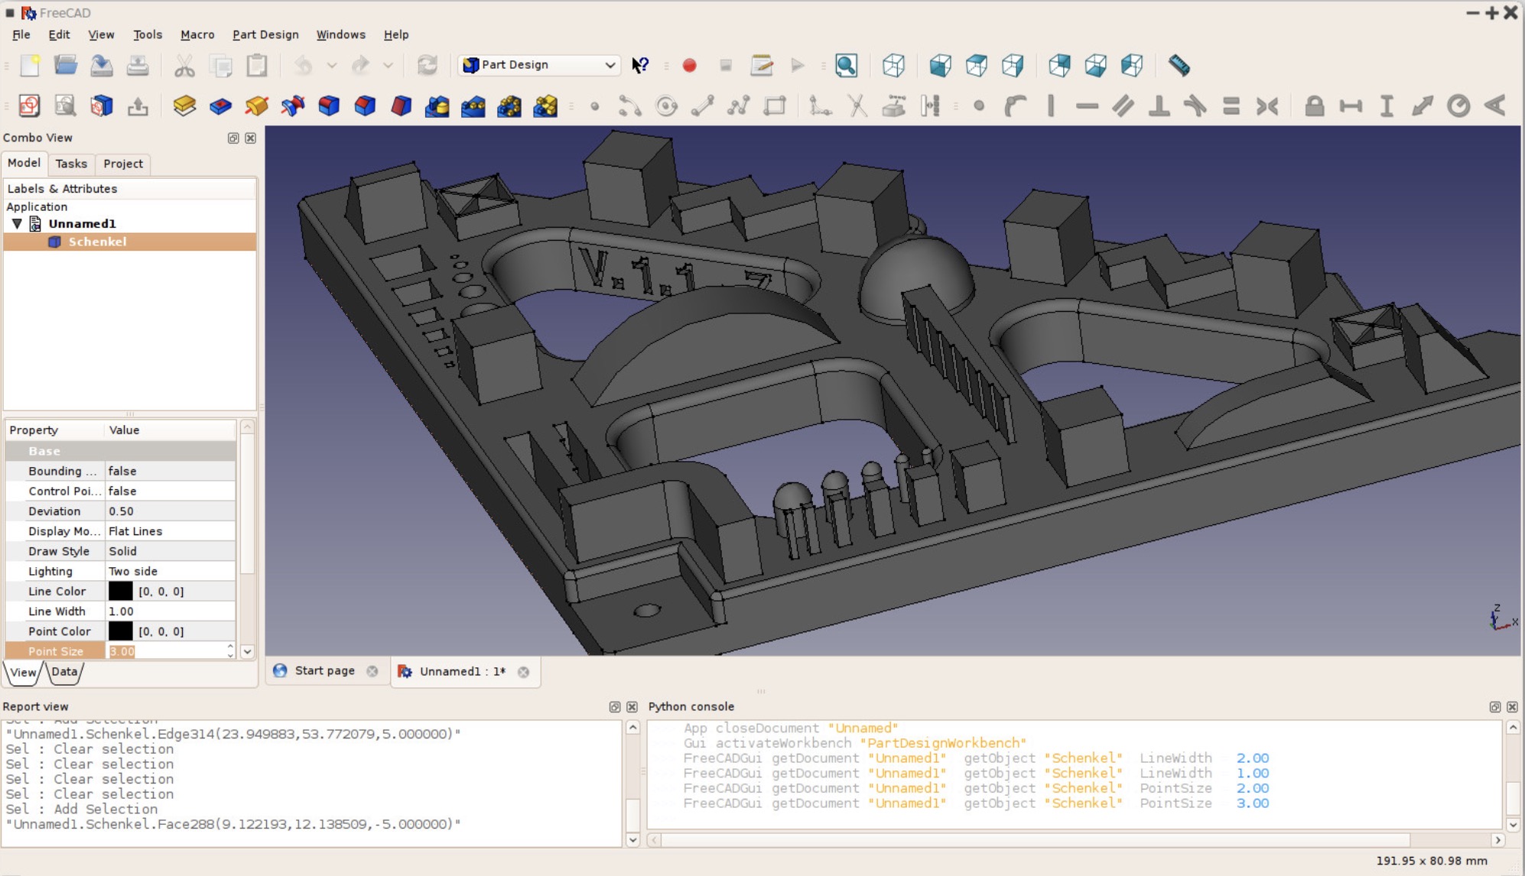Create a new sketch icon
This screenshot has height=876, width=1525.
click(29, 105)
